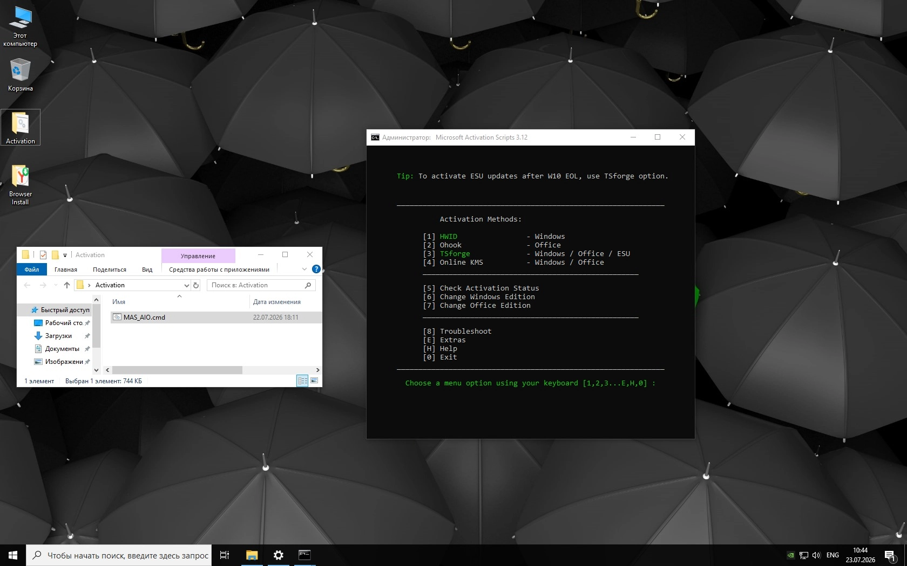Click the Activation breadcrumb in the address bar

(110, 285)
